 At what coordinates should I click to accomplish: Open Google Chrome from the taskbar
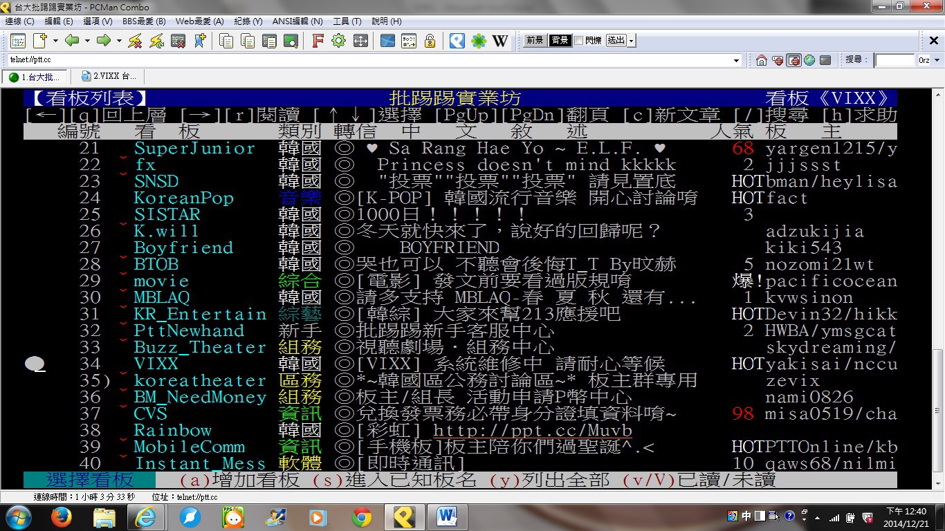362,516
